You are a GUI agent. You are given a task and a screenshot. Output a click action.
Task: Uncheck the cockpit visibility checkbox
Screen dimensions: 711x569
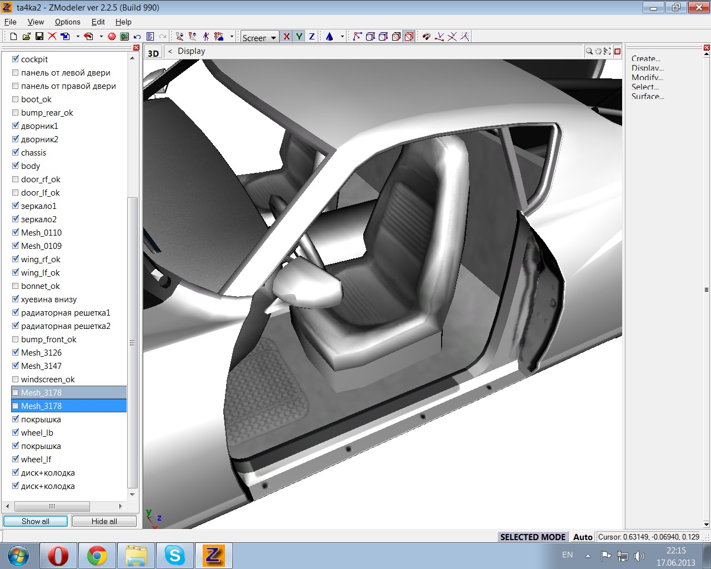point(16,59)
